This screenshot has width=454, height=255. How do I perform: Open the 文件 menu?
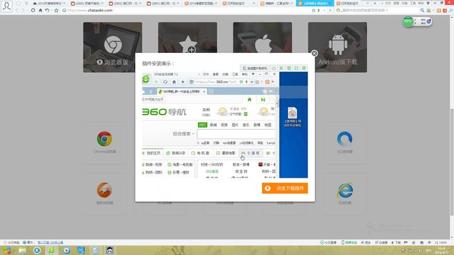click(388, 3)
